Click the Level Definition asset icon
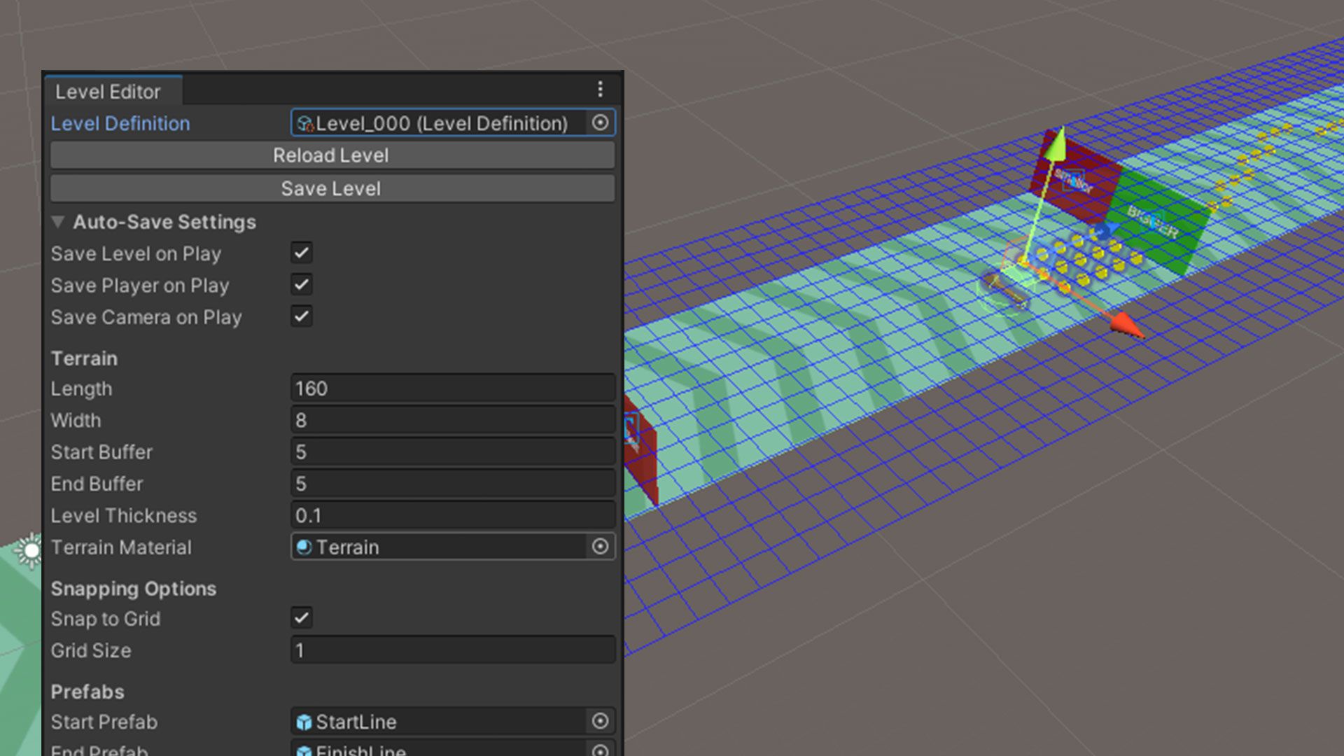The width and height of the screenshot is (1344, 756). (x=304, y=122)
